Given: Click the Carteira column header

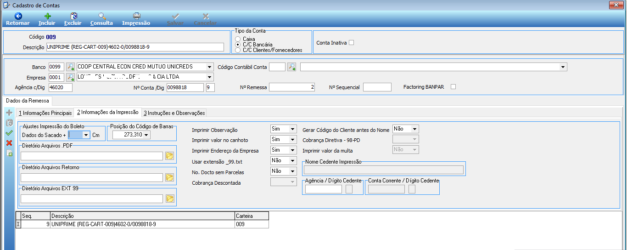Looking at the screenshot, I should 252,216.
